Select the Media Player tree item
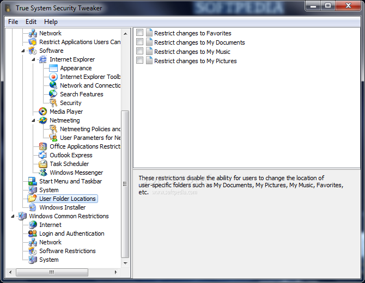The image size is (365, 283). (66, 112)
